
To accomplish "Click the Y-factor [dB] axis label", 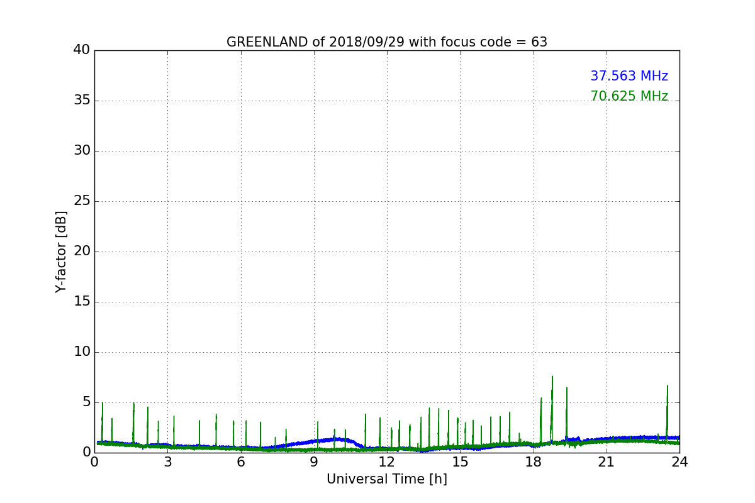I will click(x=61, y=251).
